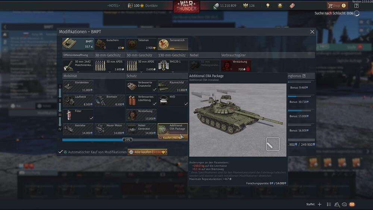The width and height of the screenshot is (373, 210).
Task: Open the Gleisketten modification tile
Action: (x=78, y=86)
